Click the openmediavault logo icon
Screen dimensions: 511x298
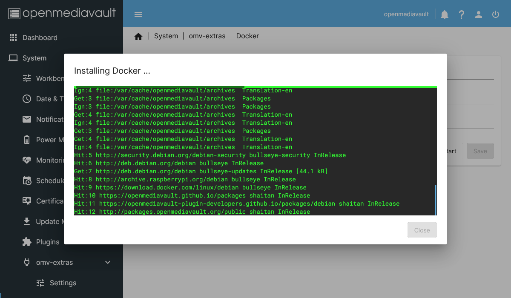click(x=14, y=14)
